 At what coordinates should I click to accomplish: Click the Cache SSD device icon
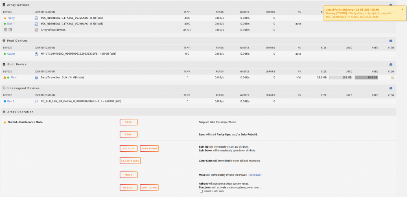(x=36, y=53)
